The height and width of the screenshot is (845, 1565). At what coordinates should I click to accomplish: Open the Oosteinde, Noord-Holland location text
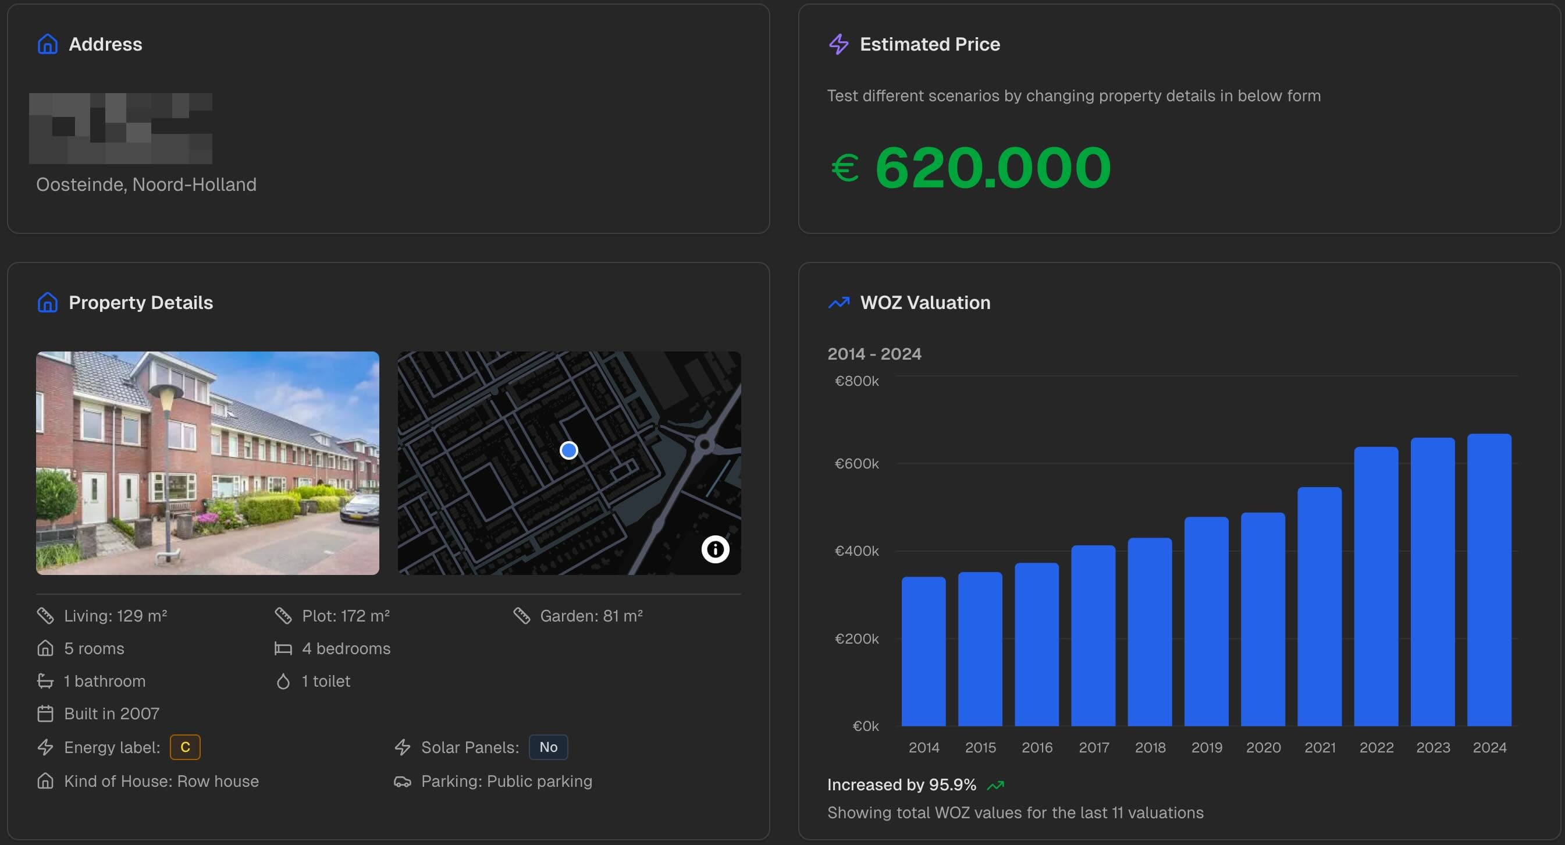pyautogui.click(x=147, y=184)
